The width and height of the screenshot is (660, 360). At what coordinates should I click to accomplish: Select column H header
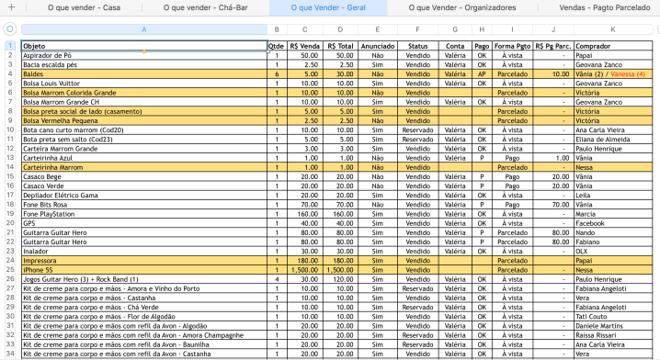[482, 29]
